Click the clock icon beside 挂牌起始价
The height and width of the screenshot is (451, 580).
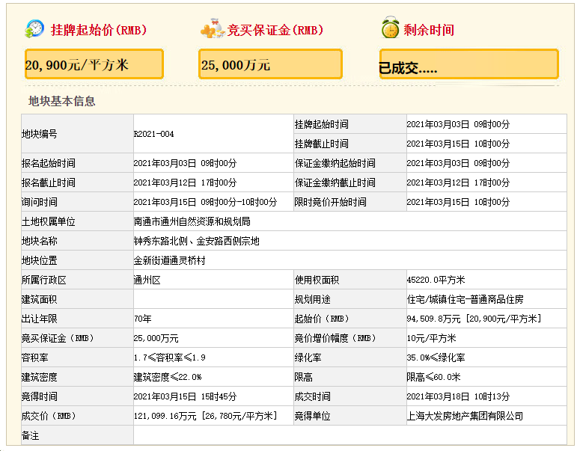coord(34,29)
